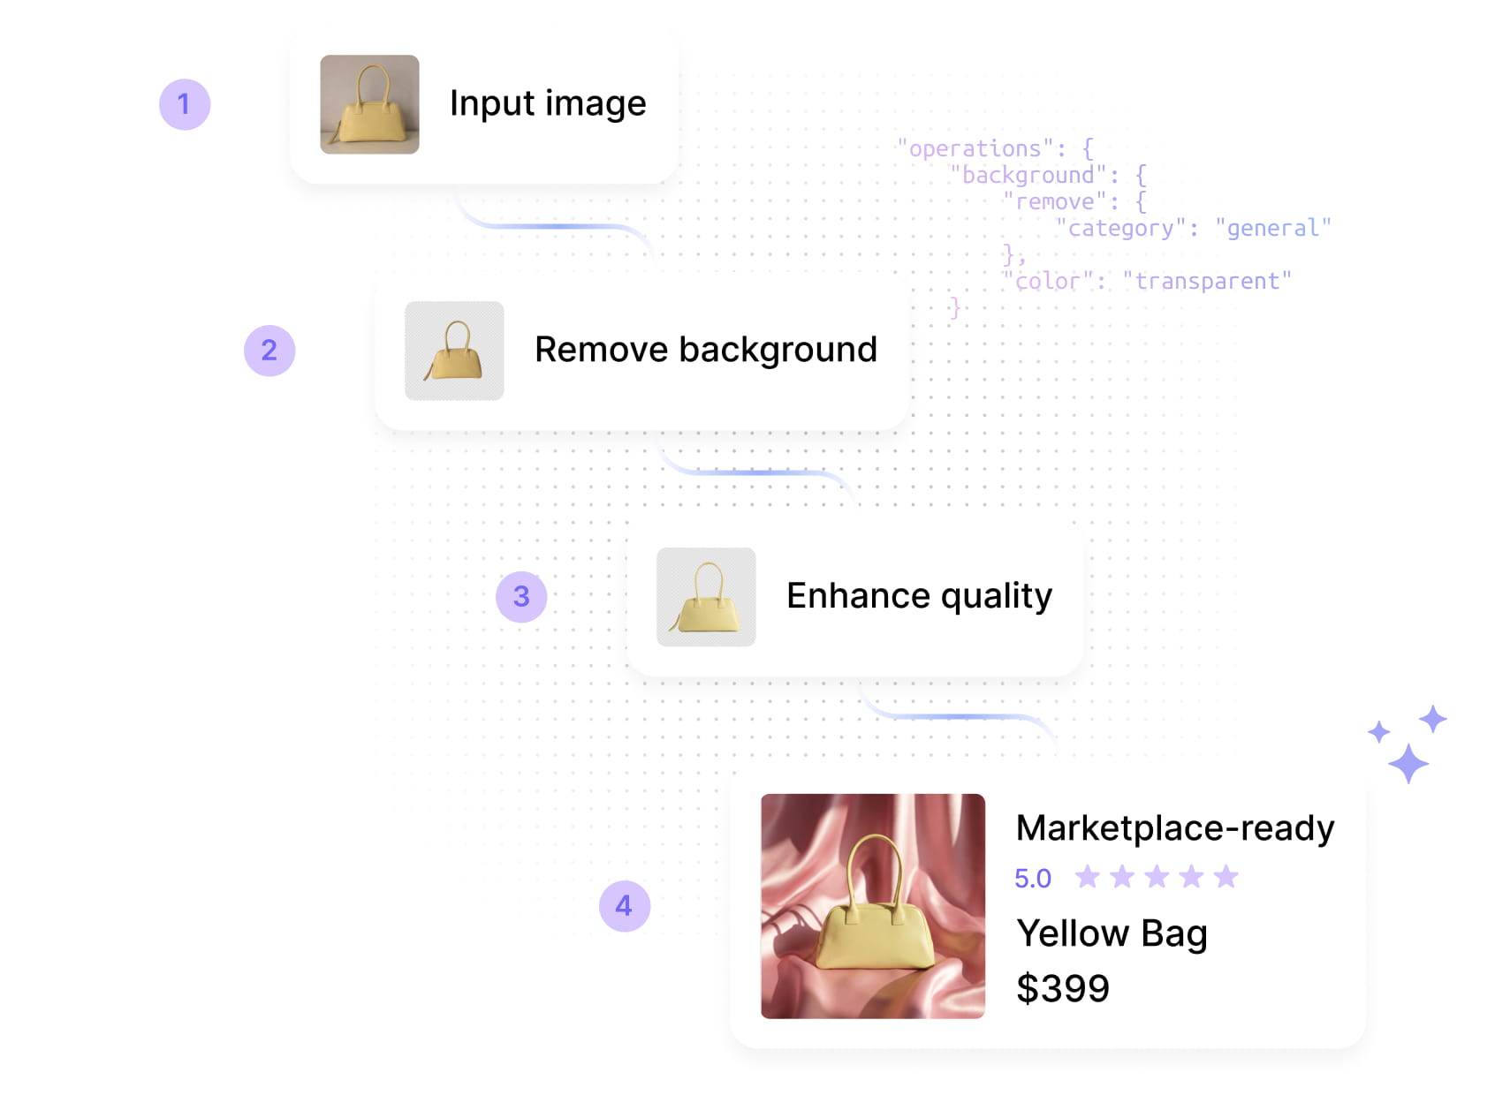
Task: Click the "remove" key in code snippet
Action: 1055,201
